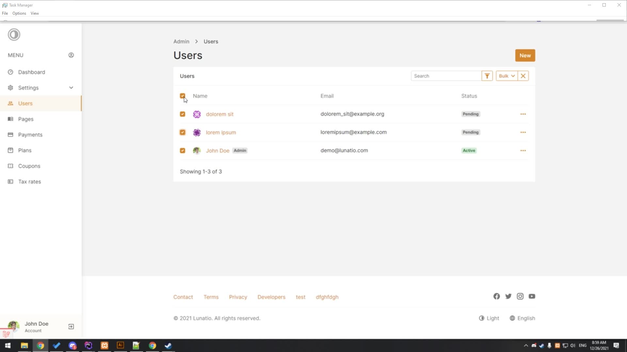Click the Lunatio logo in sidebar
627x352 pixels.
click(x=14, y=35)
